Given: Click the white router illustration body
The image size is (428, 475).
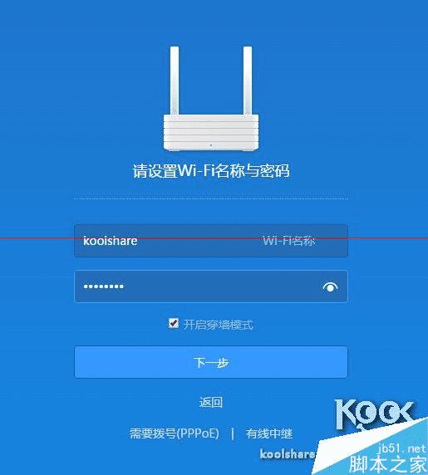Looking at the screenshot, I should [211, 132].
